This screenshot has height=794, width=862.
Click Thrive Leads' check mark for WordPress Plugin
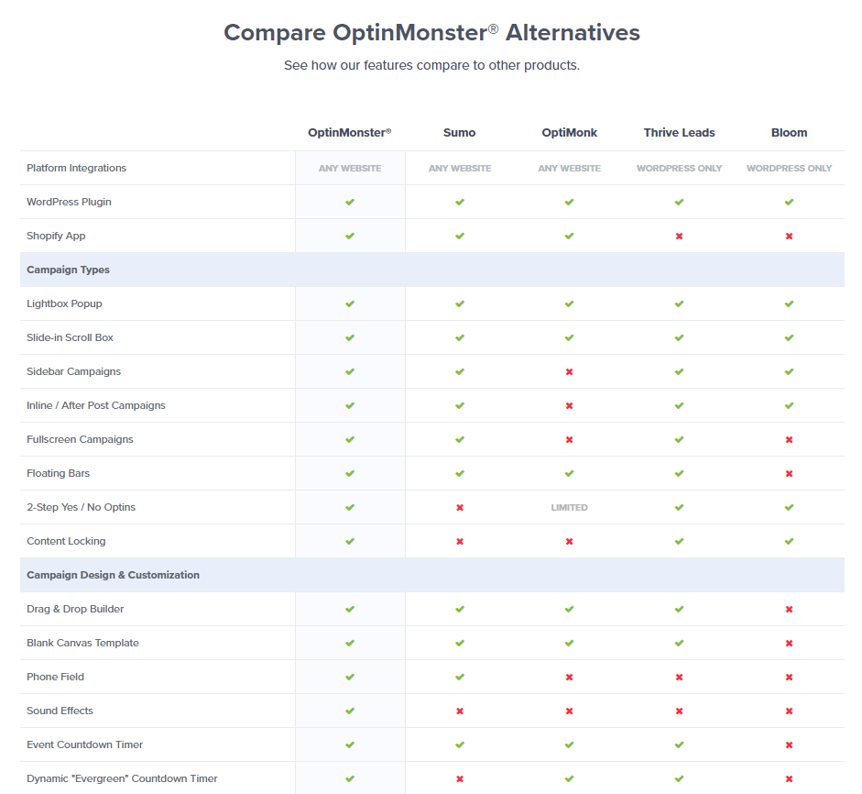point(679,202)
